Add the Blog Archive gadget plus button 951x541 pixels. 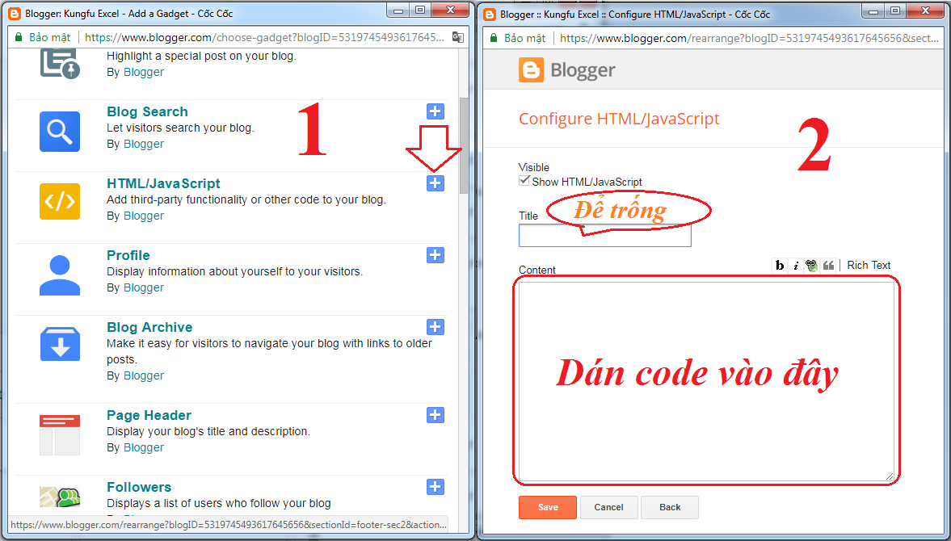coord(435,327)
